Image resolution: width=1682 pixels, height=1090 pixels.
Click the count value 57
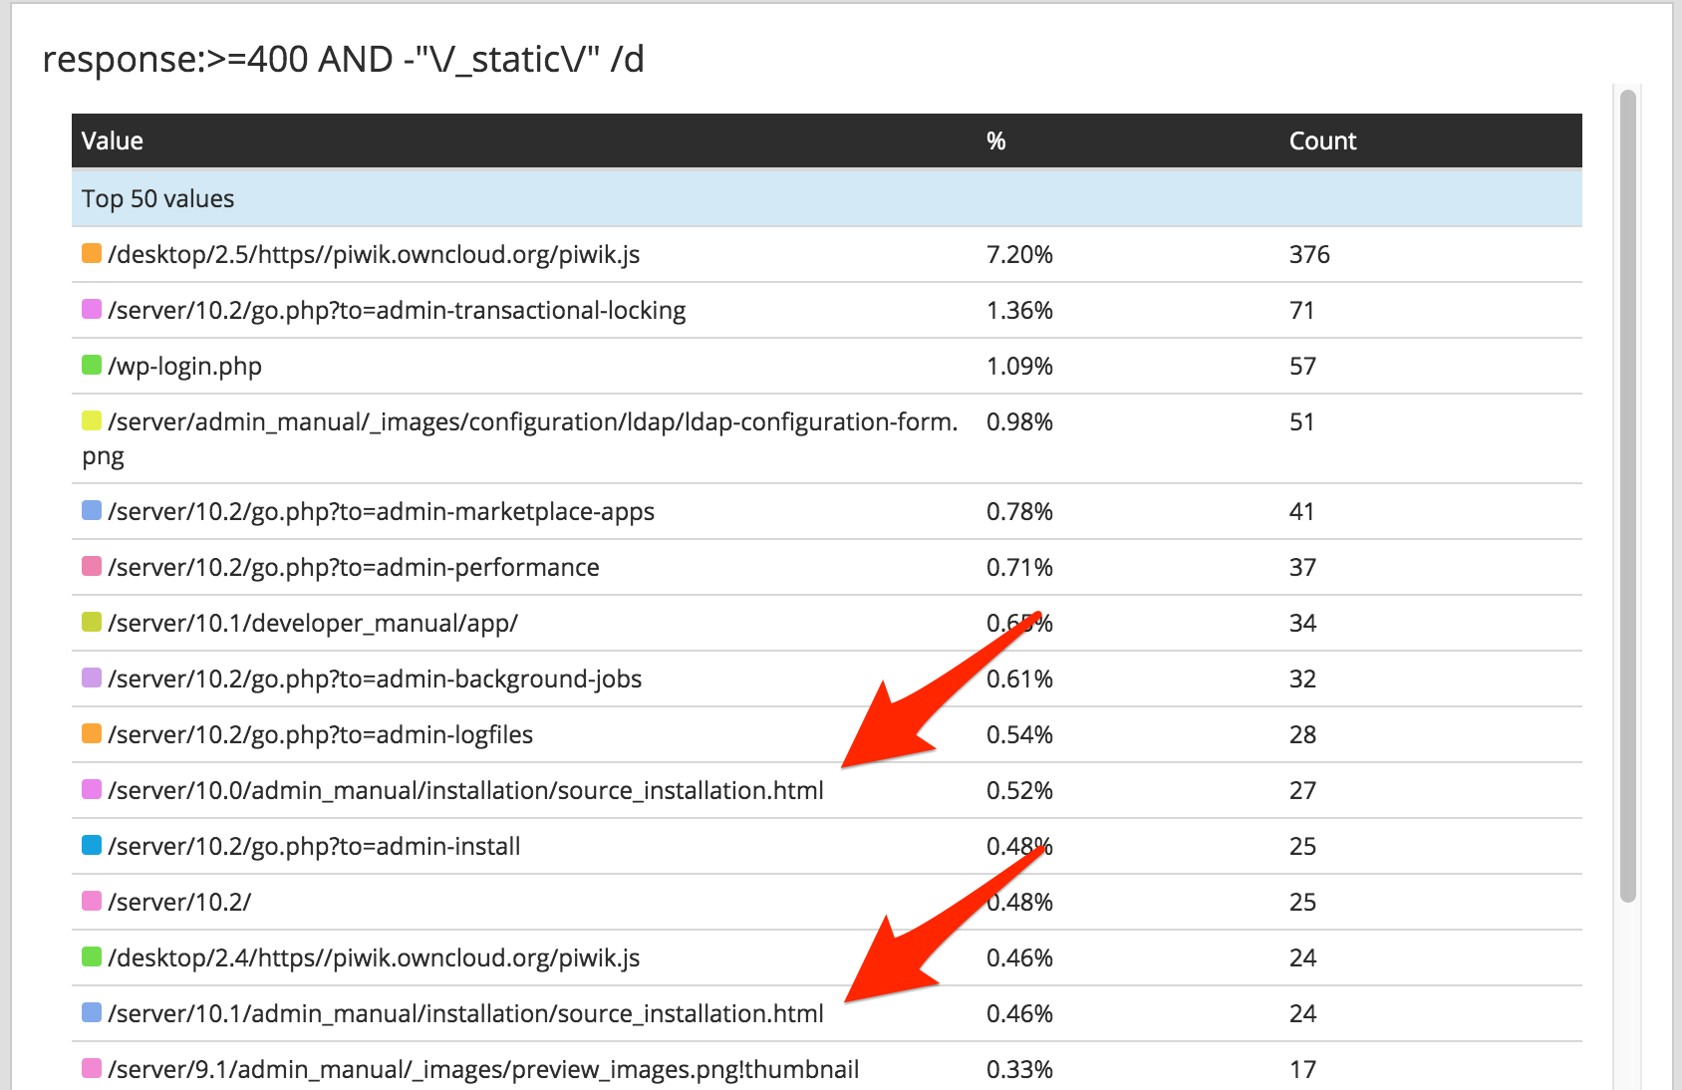pyautogui.click(x=1302, y=366)
